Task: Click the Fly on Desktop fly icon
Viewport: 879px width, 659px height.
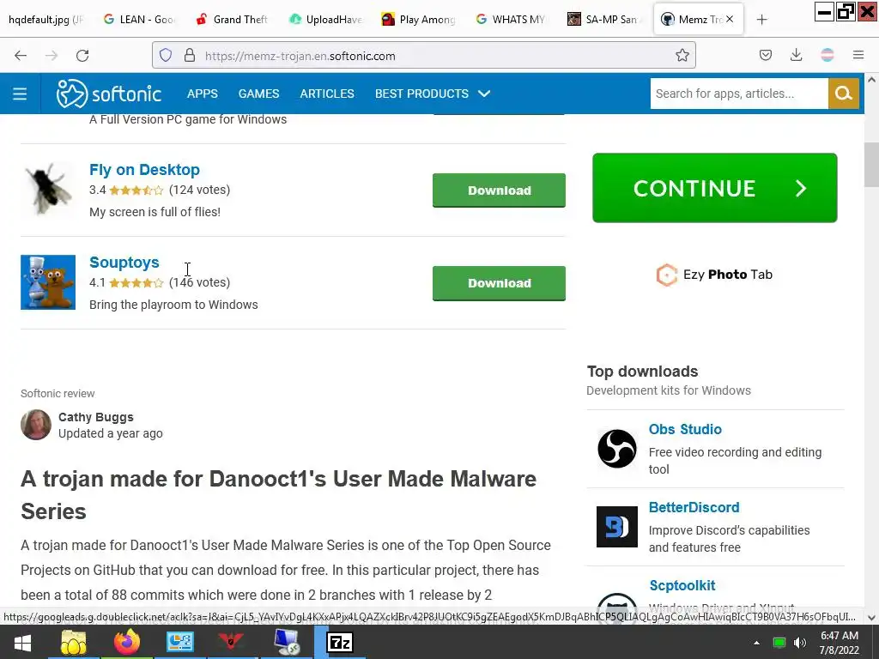Action: click(x=48, y=190)
